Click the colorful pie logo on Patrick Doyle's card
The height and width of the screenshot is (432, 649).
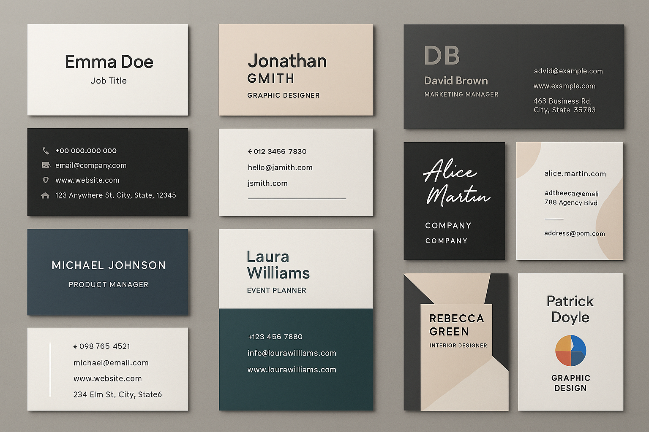tap(570, 351)
